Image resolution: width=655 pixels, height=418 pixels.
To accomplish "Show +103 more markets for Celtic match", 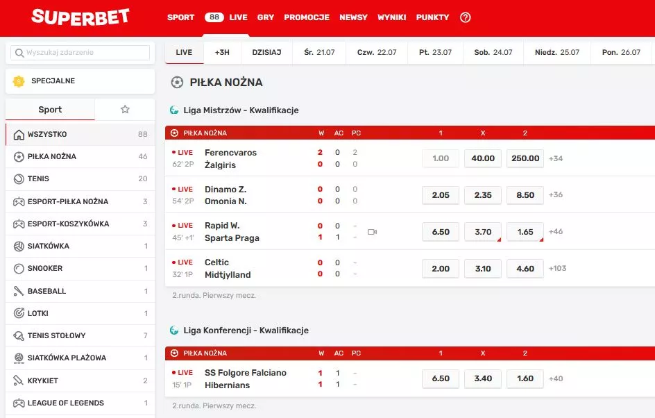I will coord(558,268).
